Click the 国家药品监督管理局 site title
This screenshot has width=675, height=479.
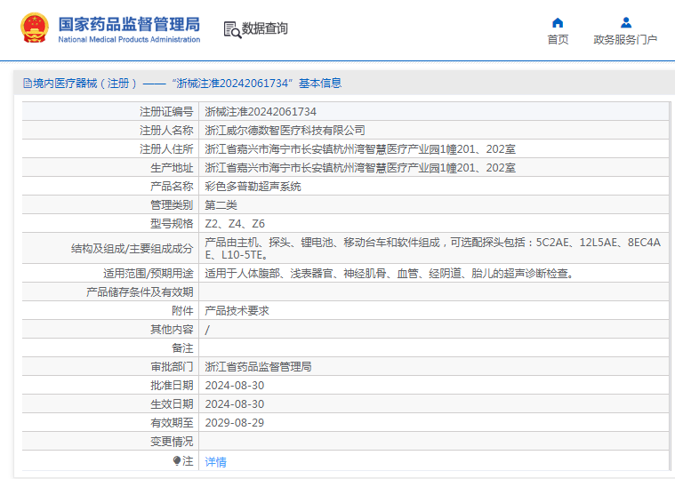tap(129, 24)
